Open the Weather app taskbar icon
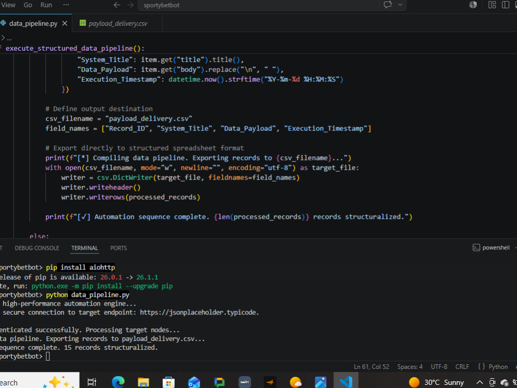 (295, 382)
